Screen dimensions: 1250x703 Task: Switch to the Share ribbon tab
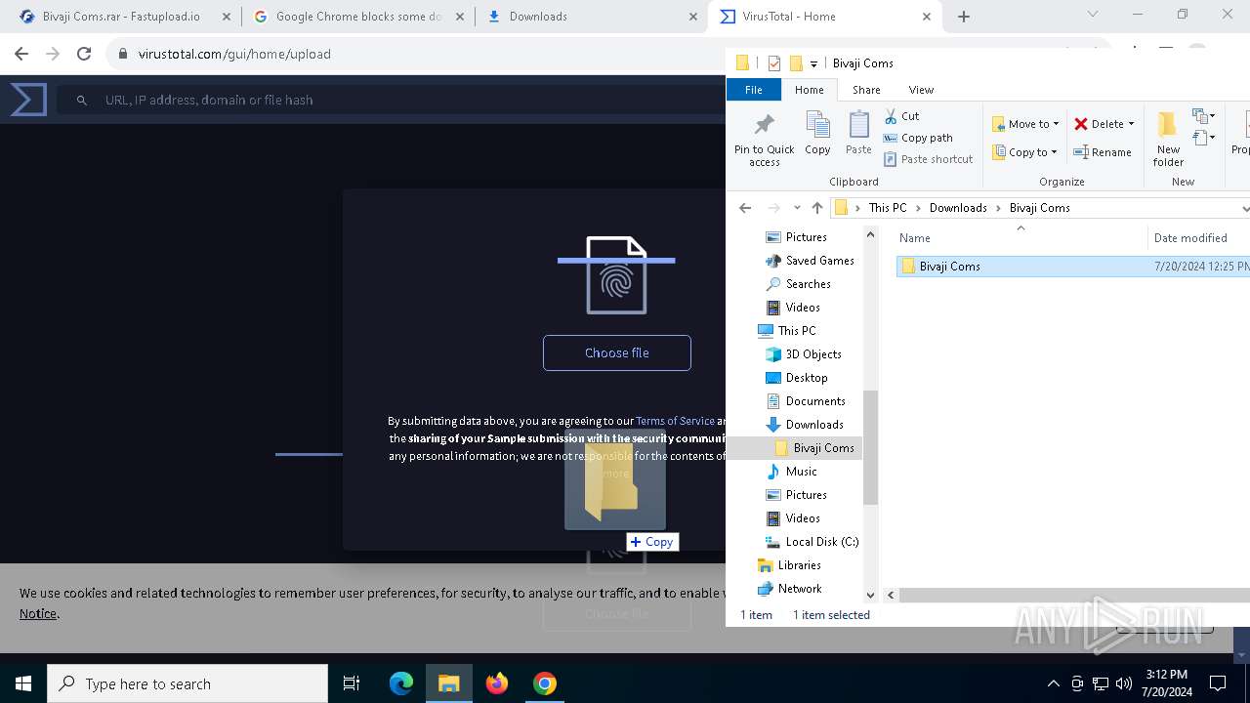coord(866,90)
